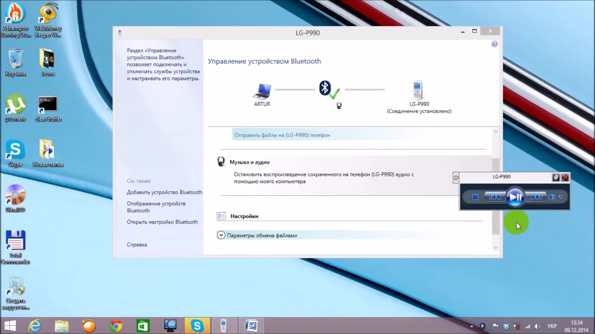The height and width of the screenshot is (334, 595).
Task: Select the clear buffer shortcut
Action: (48, 108)
